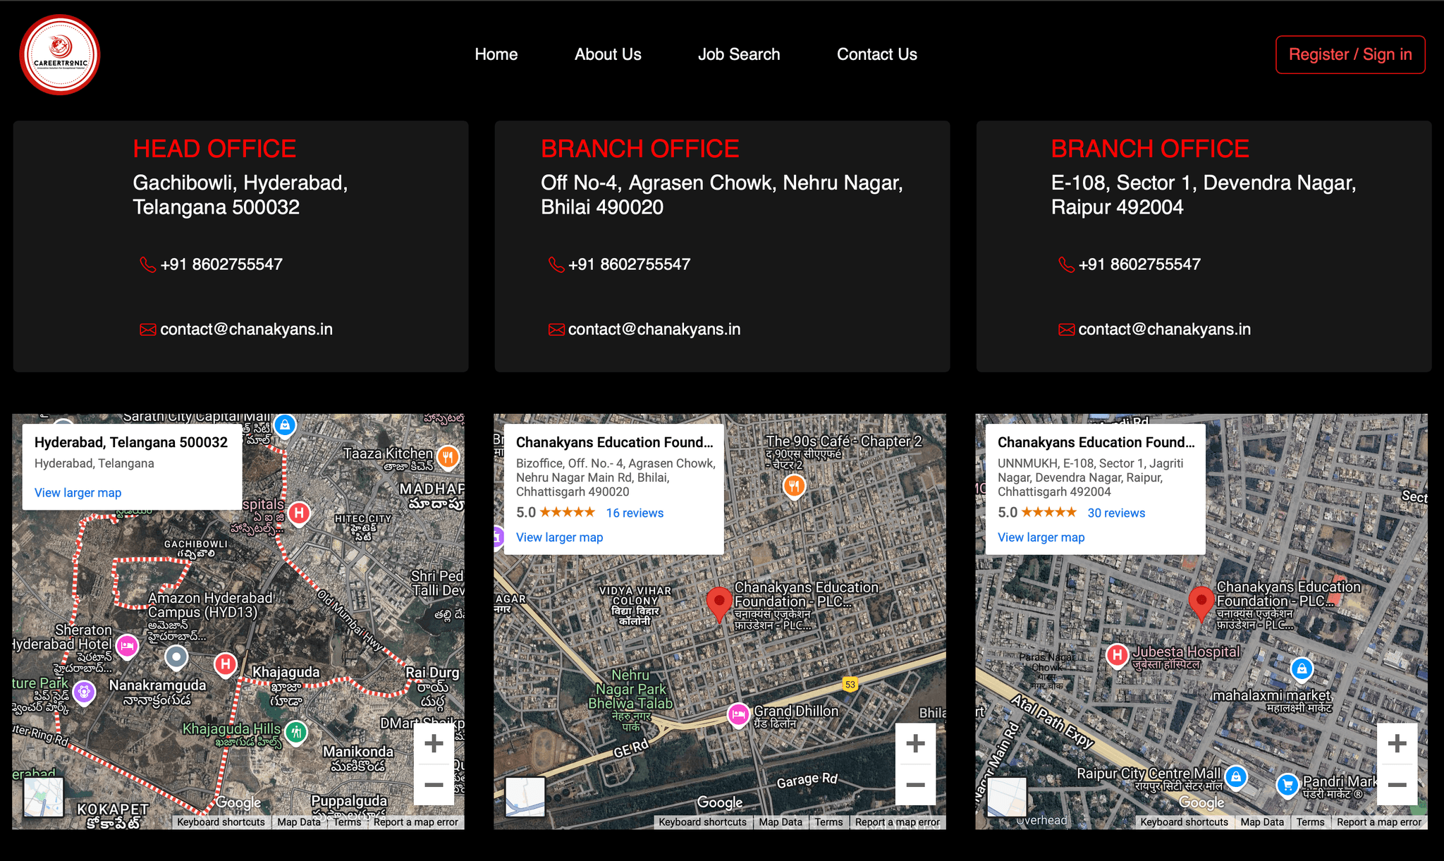This screenshot has height=861, width=1444.
Task: Click Raipur branch phone number text
Action: 1139,264
